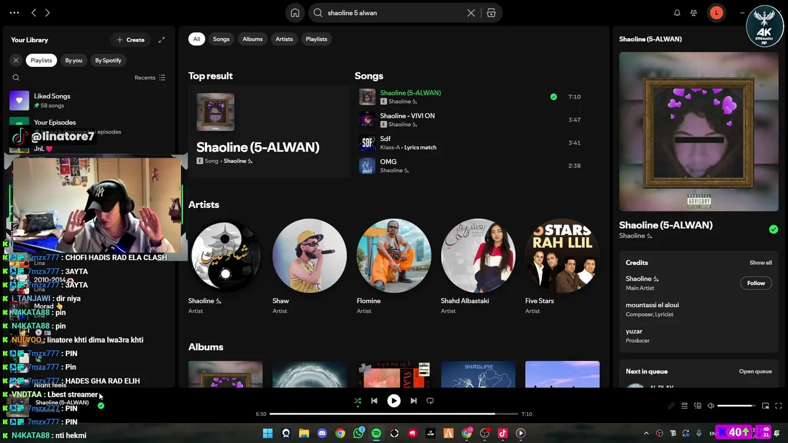Select the Artists search tab
The width and height of the screenshot is (788, 443).
point(284,39)
